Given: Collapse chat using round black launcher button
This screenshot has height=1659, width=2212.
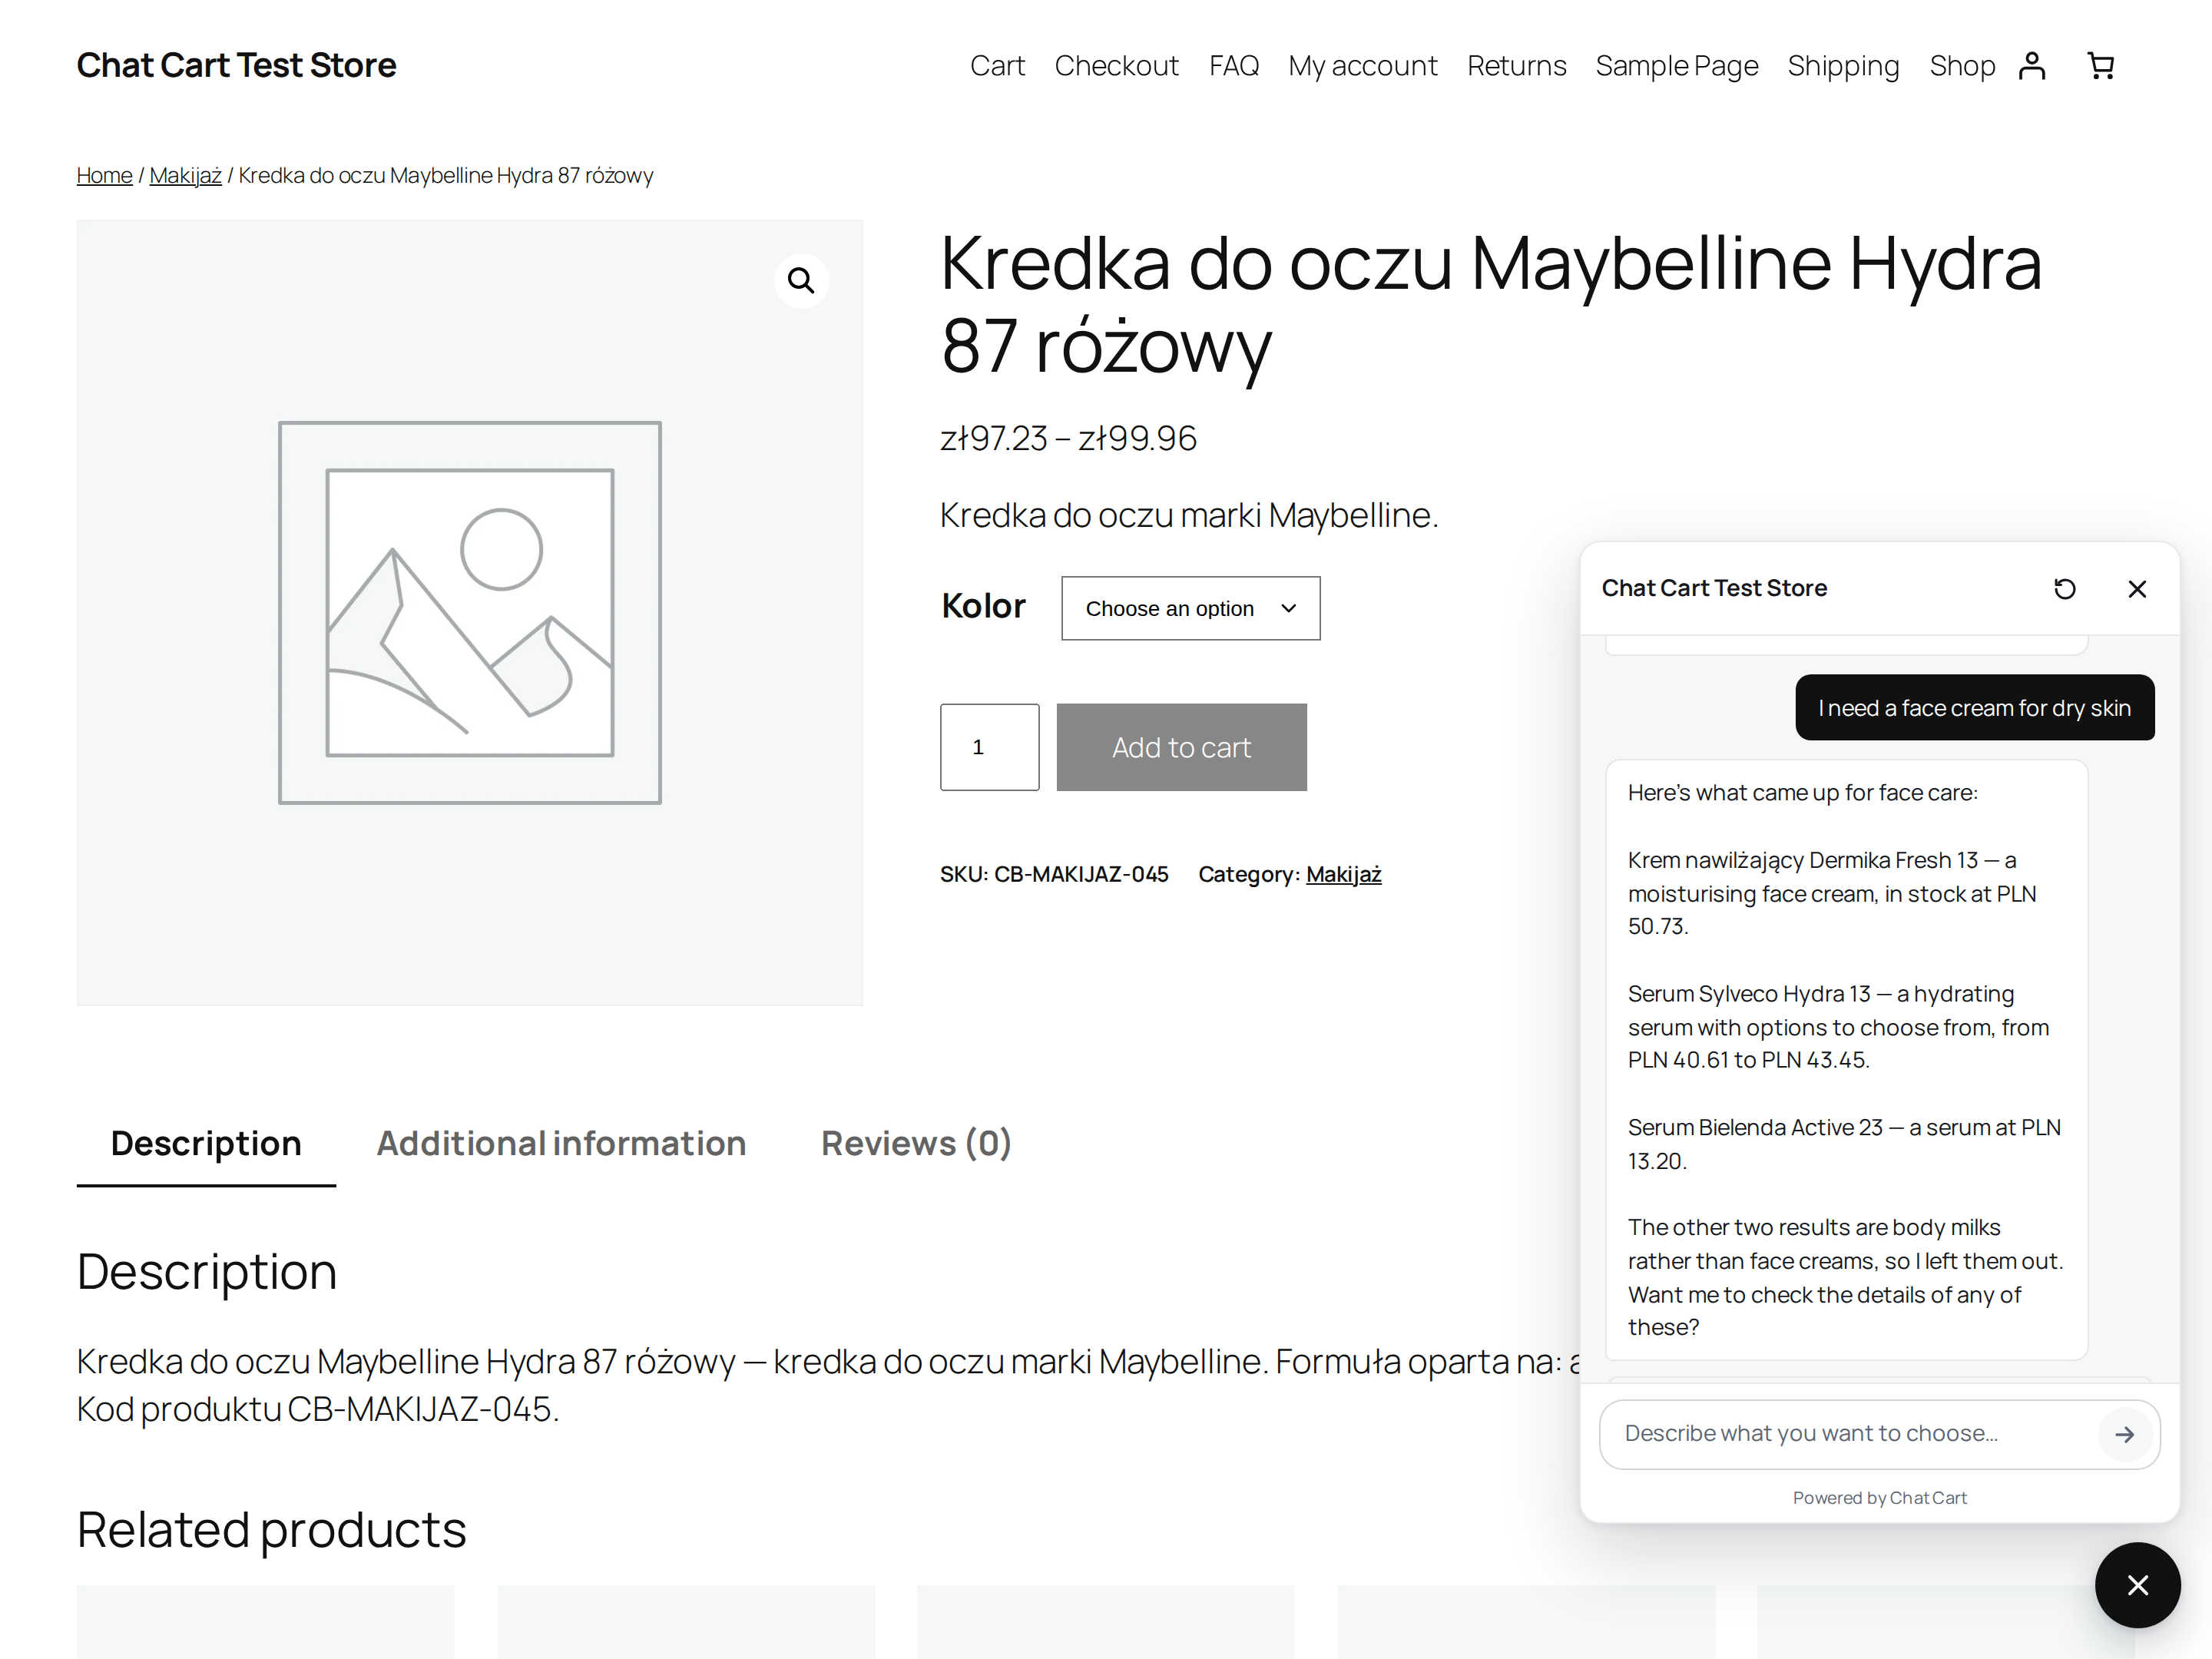Looking at the screenshot, I should tap(2138, 1585).
